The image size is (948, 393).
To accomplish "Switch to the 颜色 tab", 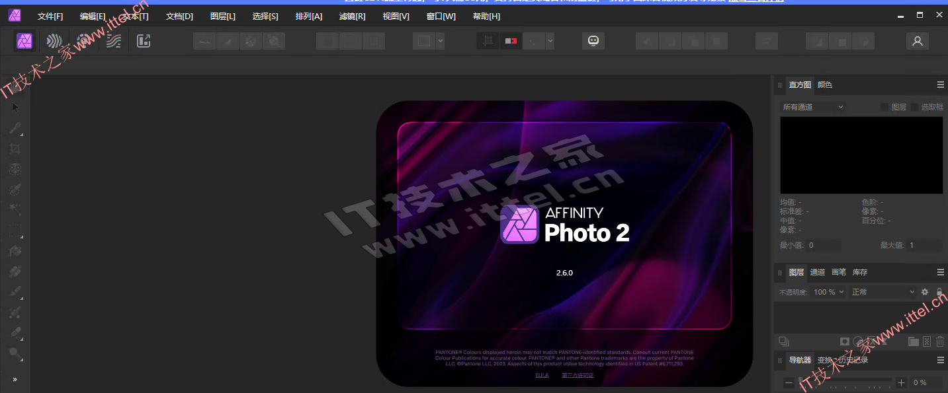I will tap(824, 85).
